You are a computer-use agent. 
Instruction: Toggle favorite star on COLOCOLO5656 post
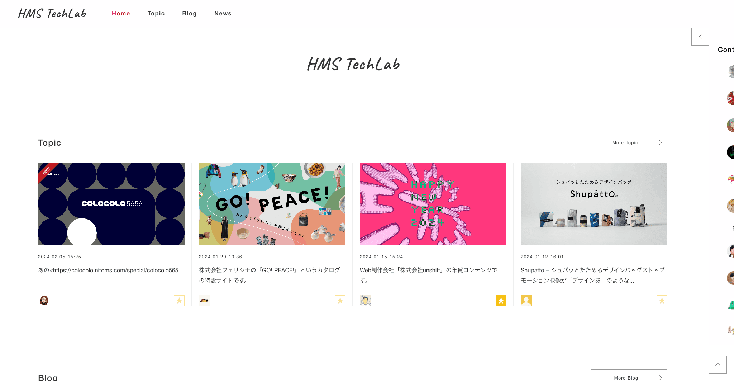[x=179, y=301]
